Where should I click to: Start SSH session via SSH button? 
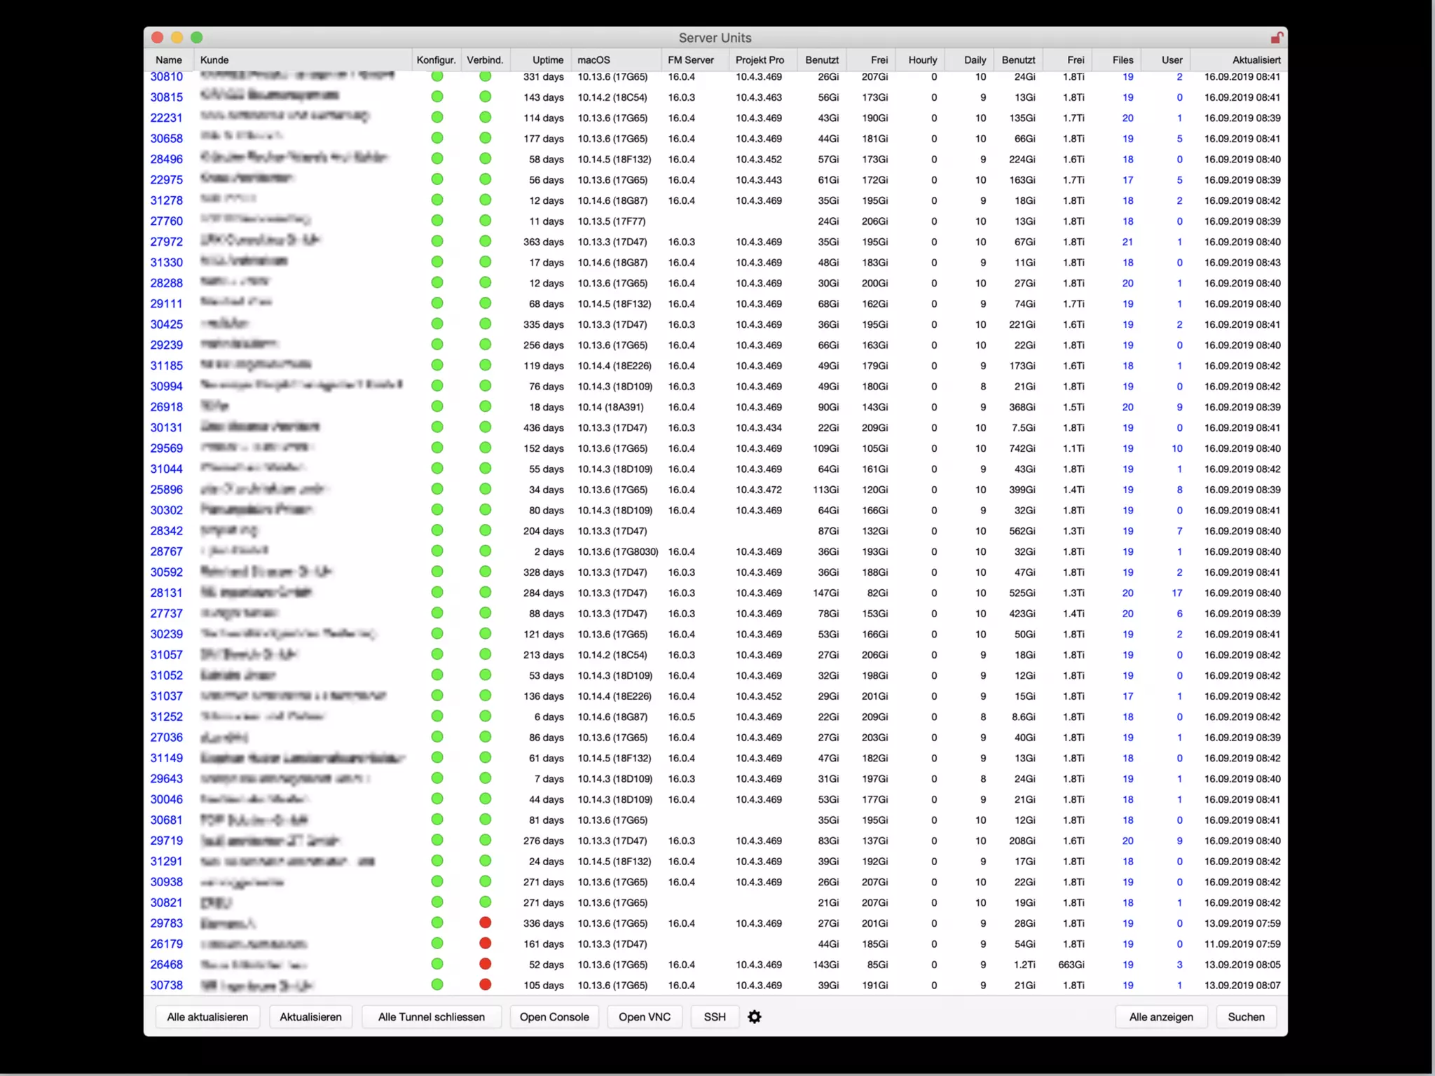[714, 1016]
